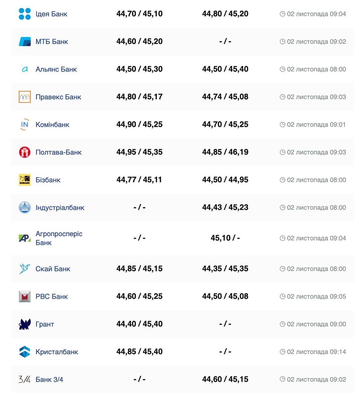Open the Альянс Банк name link

coord(56,69)
